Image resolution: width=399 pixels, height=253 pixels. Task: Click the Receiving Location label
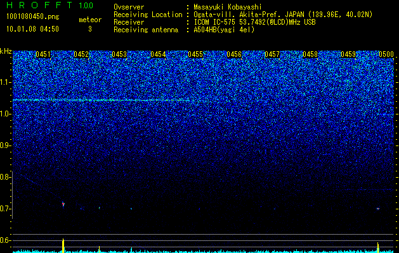tap(148, 15)
